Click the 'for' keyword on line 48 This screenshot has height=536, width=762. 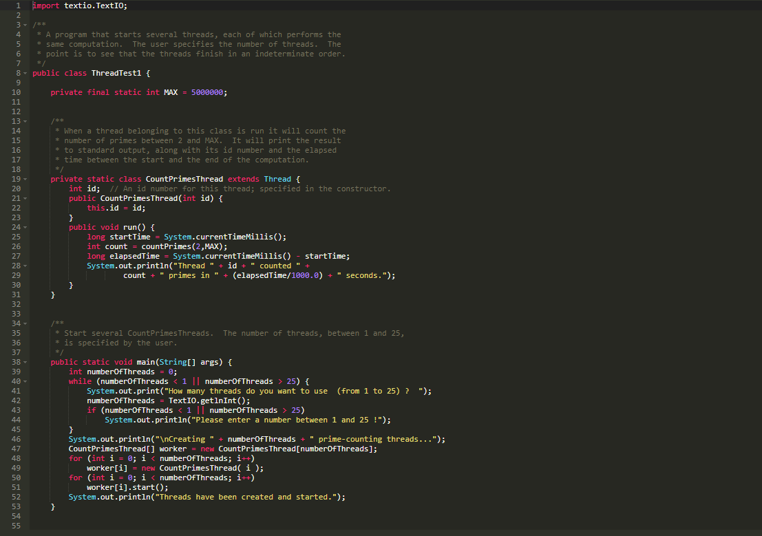[75, 458]
